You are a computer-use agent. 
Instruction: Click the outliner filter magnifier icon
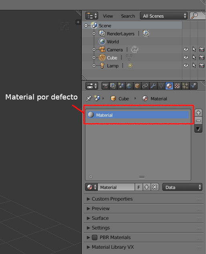[194, 16]
